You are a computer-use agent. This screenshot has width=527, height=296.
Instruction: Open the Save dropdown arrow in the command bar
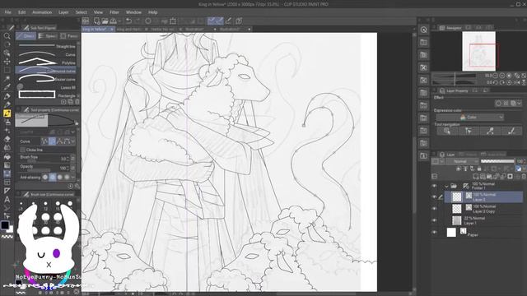pos(119,21)
